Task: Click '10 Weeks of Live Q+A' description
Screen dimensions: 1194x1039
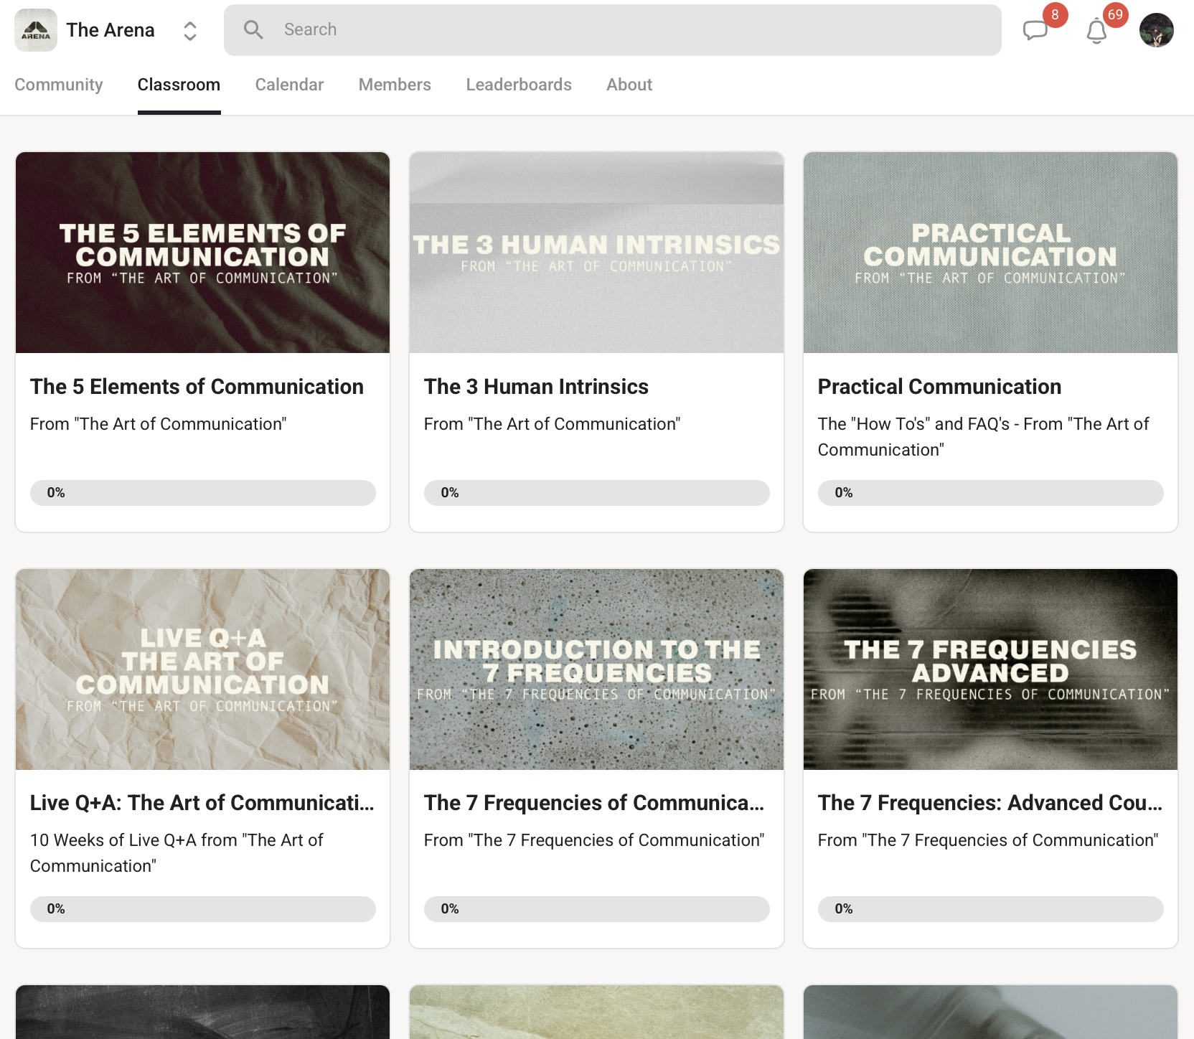Action: [177, 853]
